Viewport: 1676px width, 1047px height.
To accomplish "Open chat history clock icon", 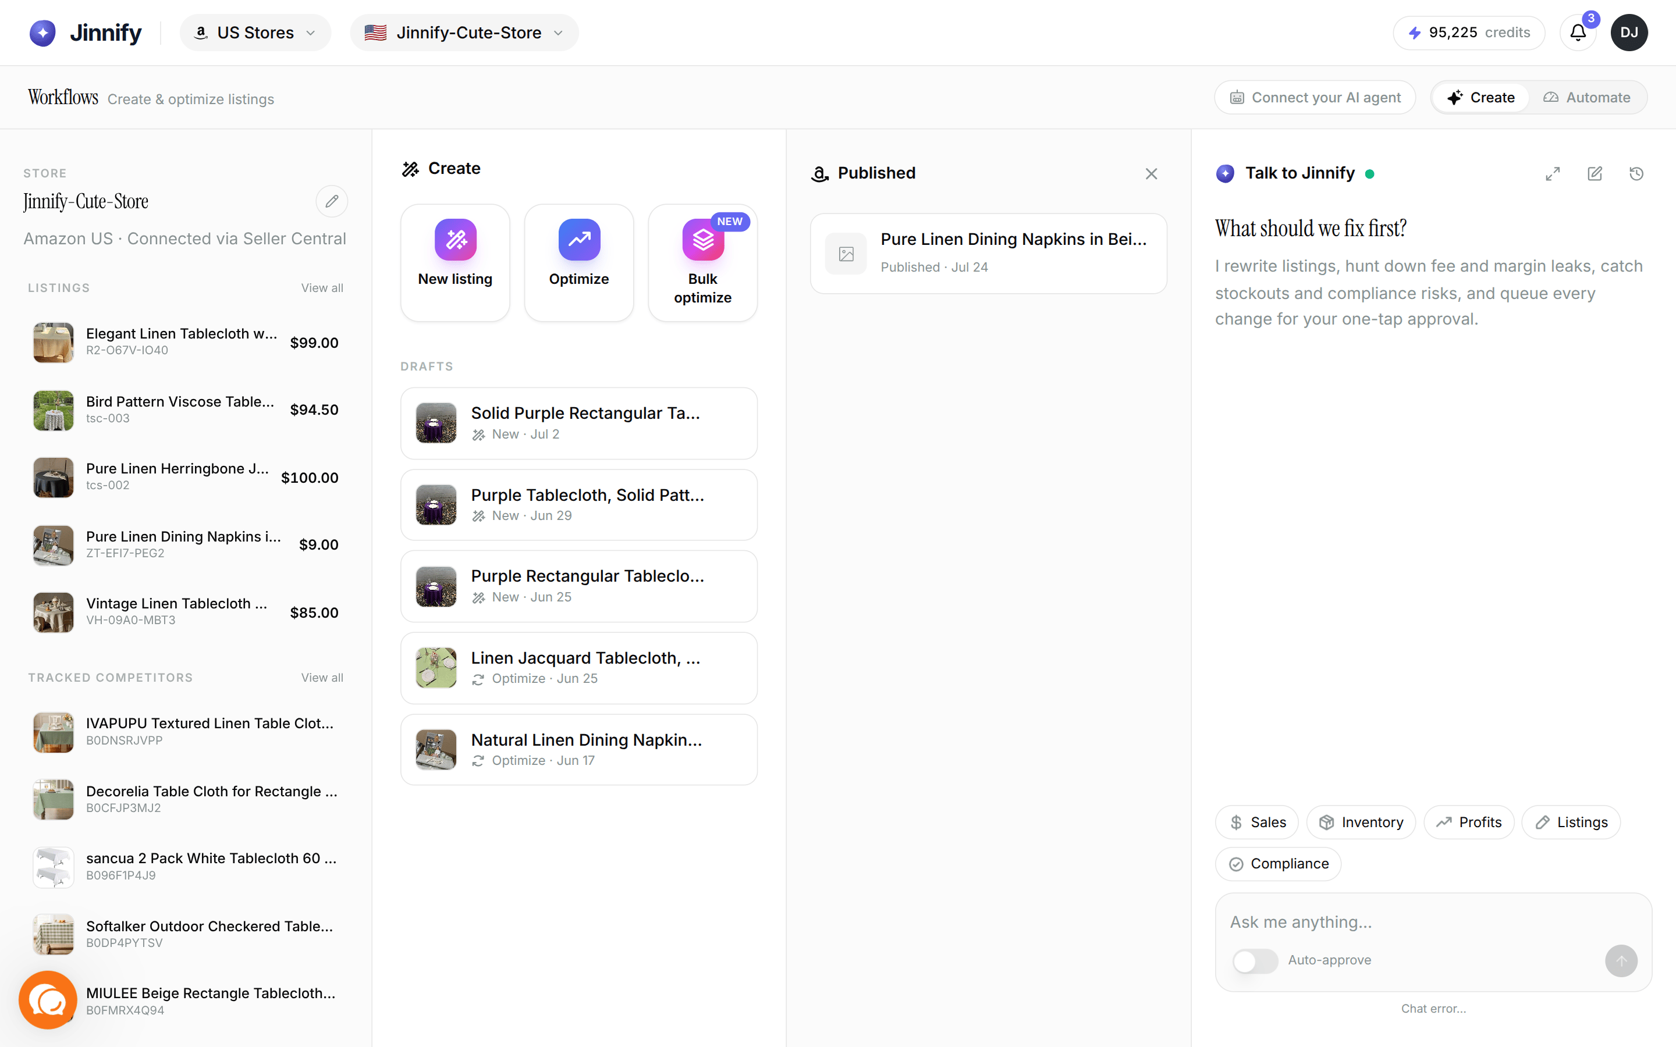I will (x=1636, y=174).
